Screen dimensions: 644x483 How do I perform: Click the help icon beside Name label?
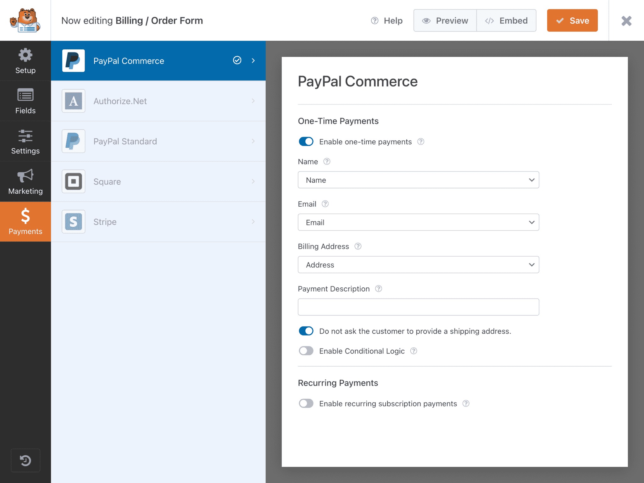point(327,161)
